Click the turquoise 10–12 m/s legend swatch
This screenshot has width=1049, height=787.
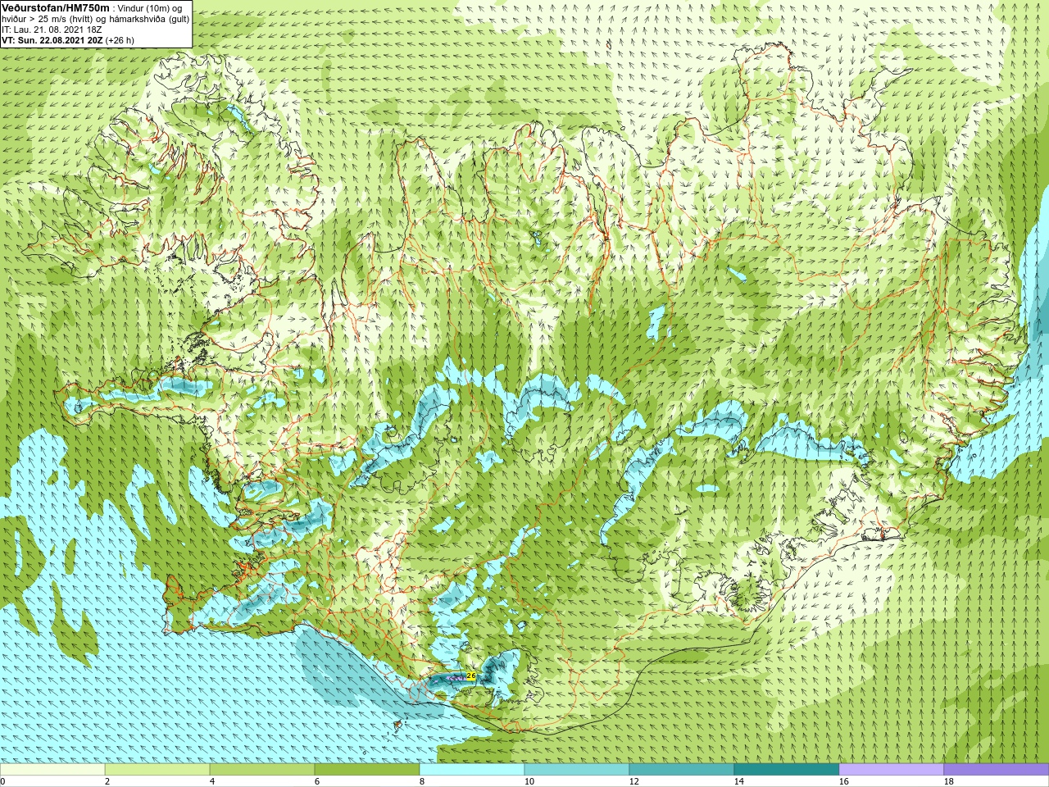click(577, 770)
